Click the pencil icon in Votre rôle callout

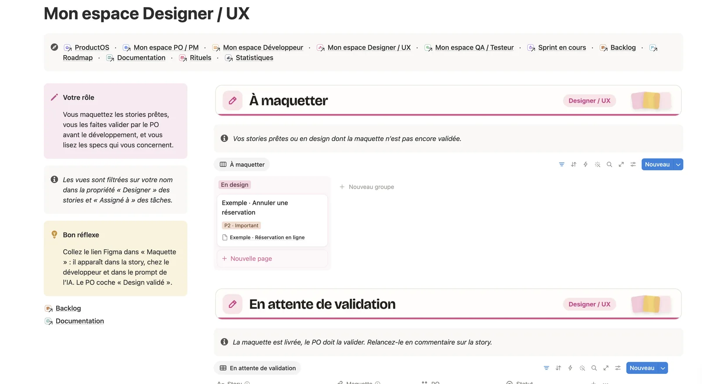tap(54, 97)
